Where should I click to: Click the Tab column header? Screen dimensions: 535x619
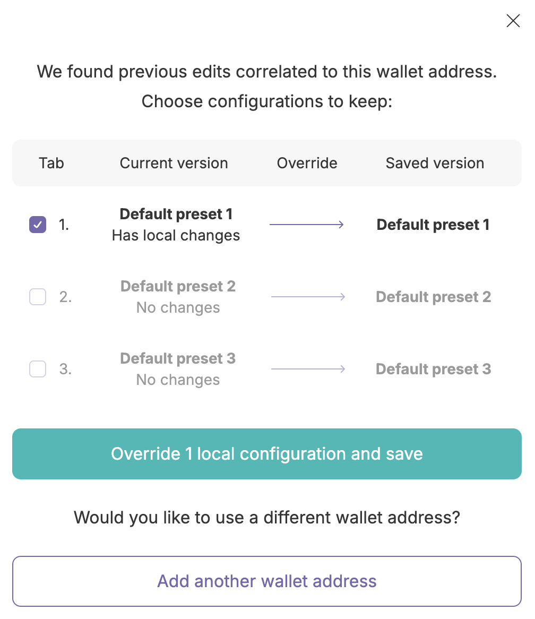pos(51,163)
